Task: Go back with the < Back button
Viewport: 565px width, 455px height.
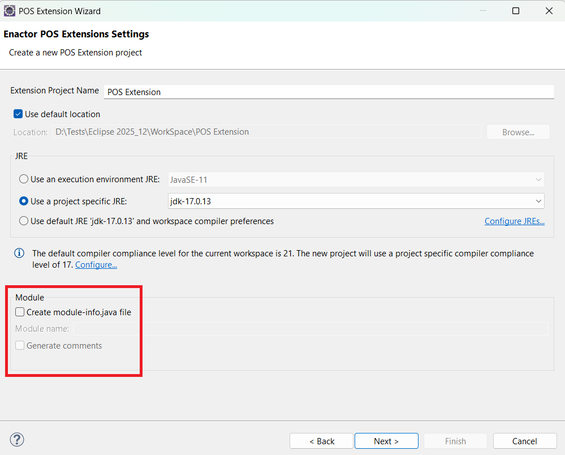Action: point(321,441)
